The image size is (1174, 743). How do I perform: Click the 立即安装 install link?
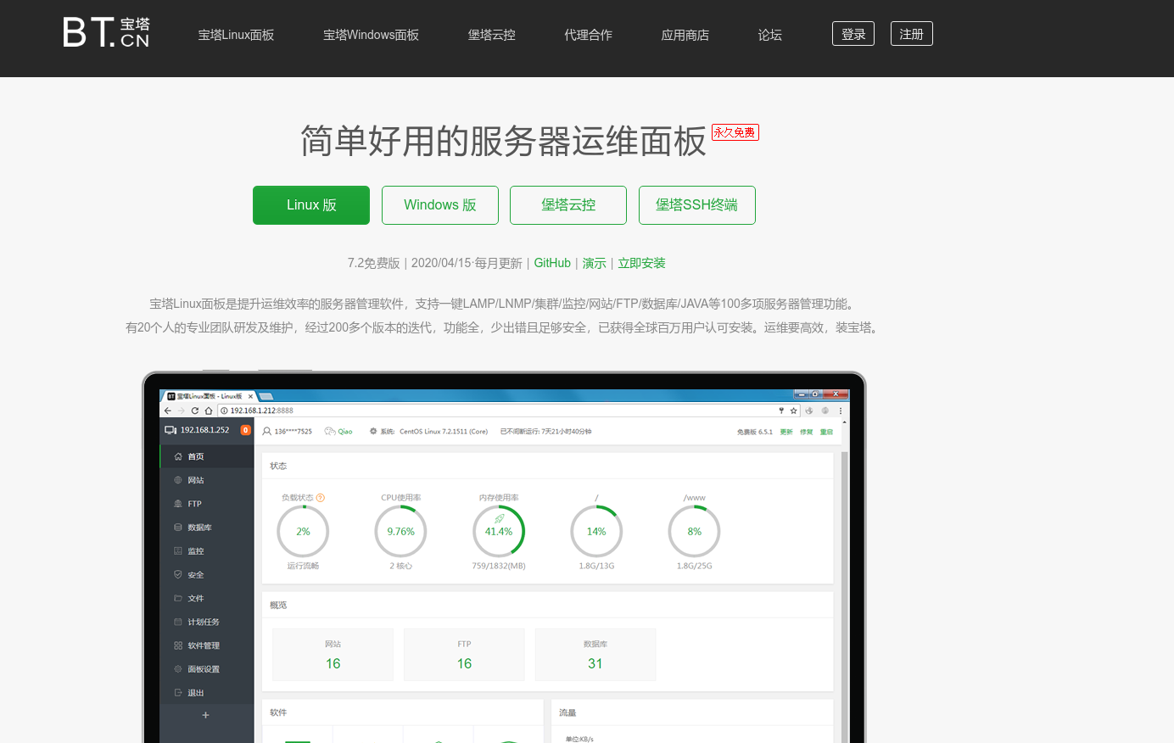(641, 263)
